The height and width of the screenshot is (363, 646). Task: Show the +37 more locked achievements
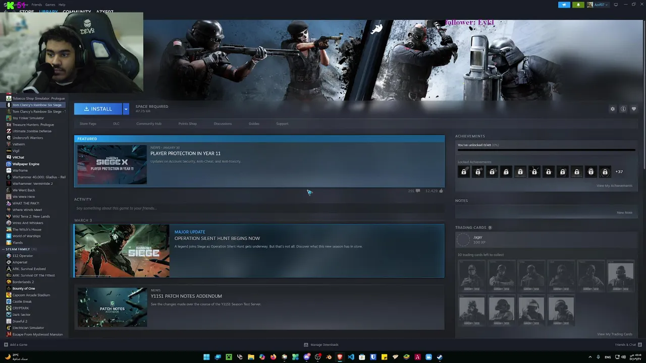pyautogui.click(x=619, y=172)
